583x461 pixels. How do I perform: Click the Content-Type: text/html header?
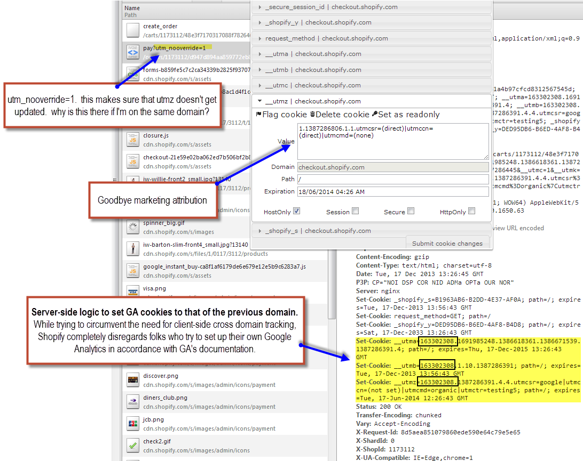[x=424, y=265]
